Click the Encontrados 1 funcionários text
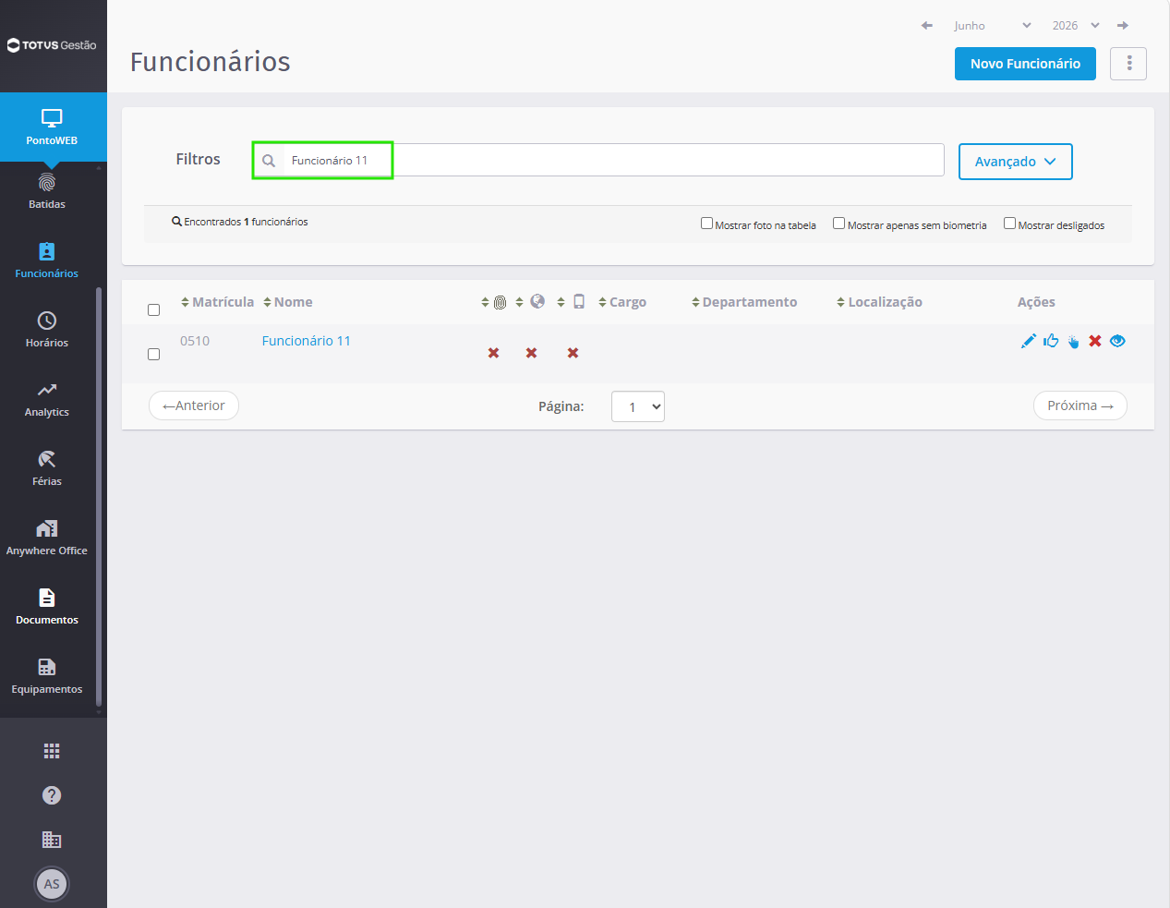The image size is (1170, 908). (x=240, y=222)
